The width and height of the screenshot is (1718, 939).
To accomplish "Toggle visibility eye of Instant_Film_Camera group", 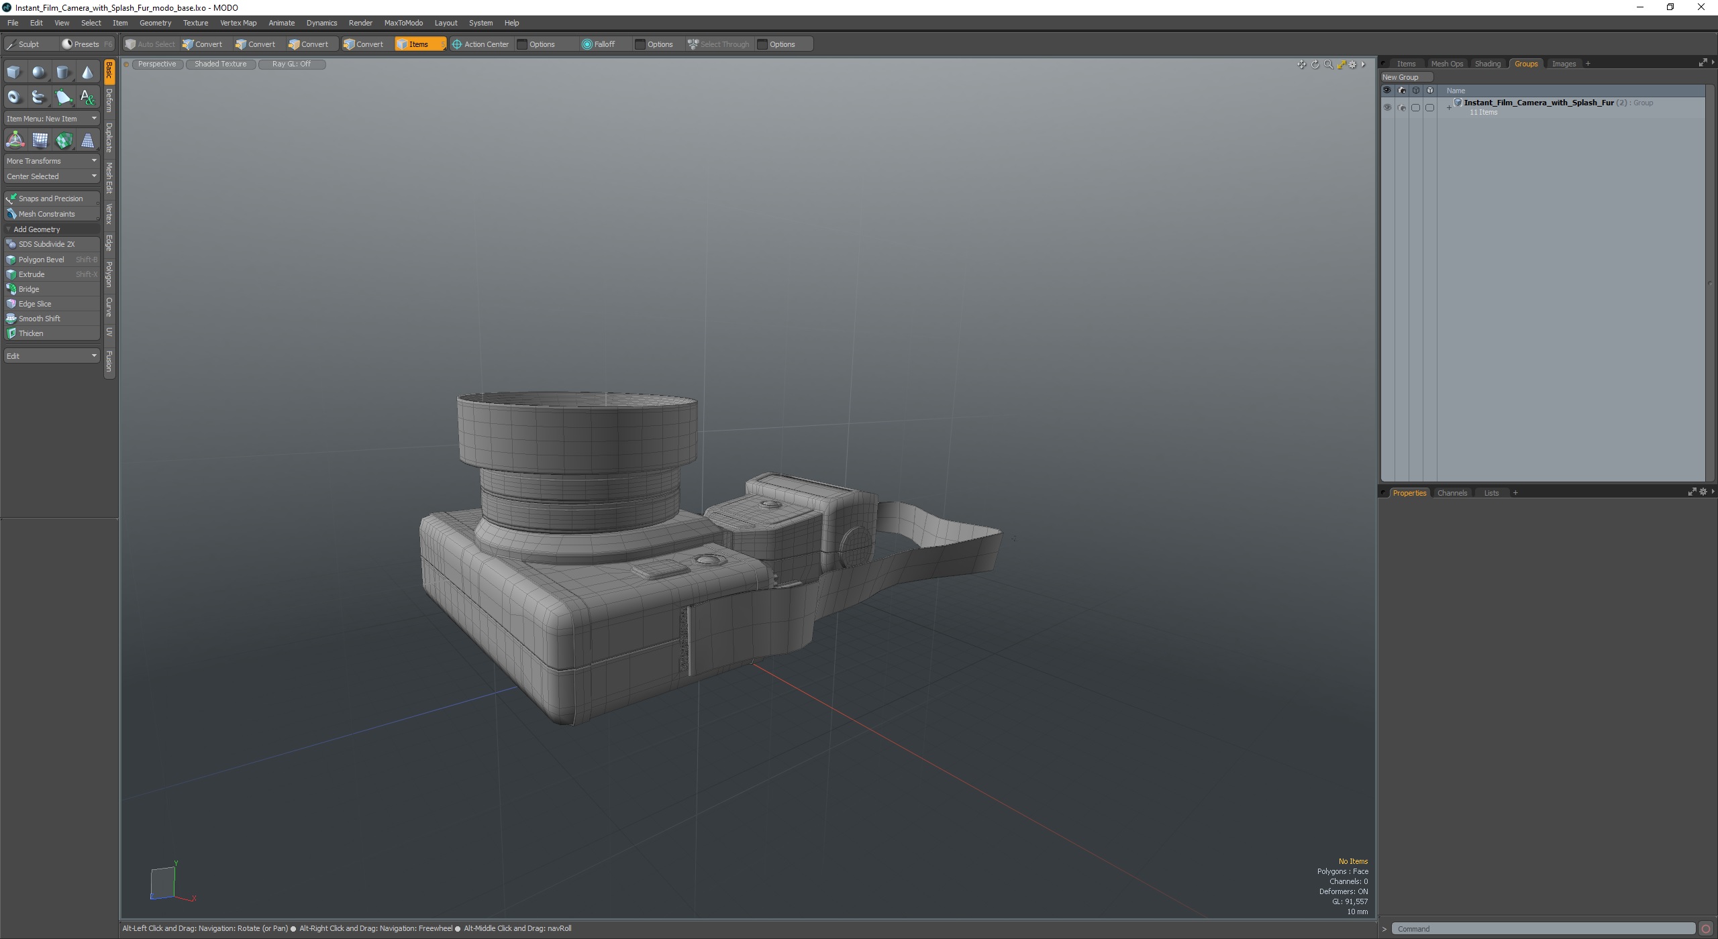I will [x=1387, y=107].
